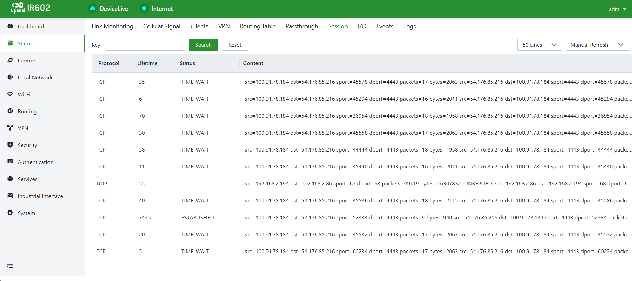Click the Search button

(x=203, y=45)
